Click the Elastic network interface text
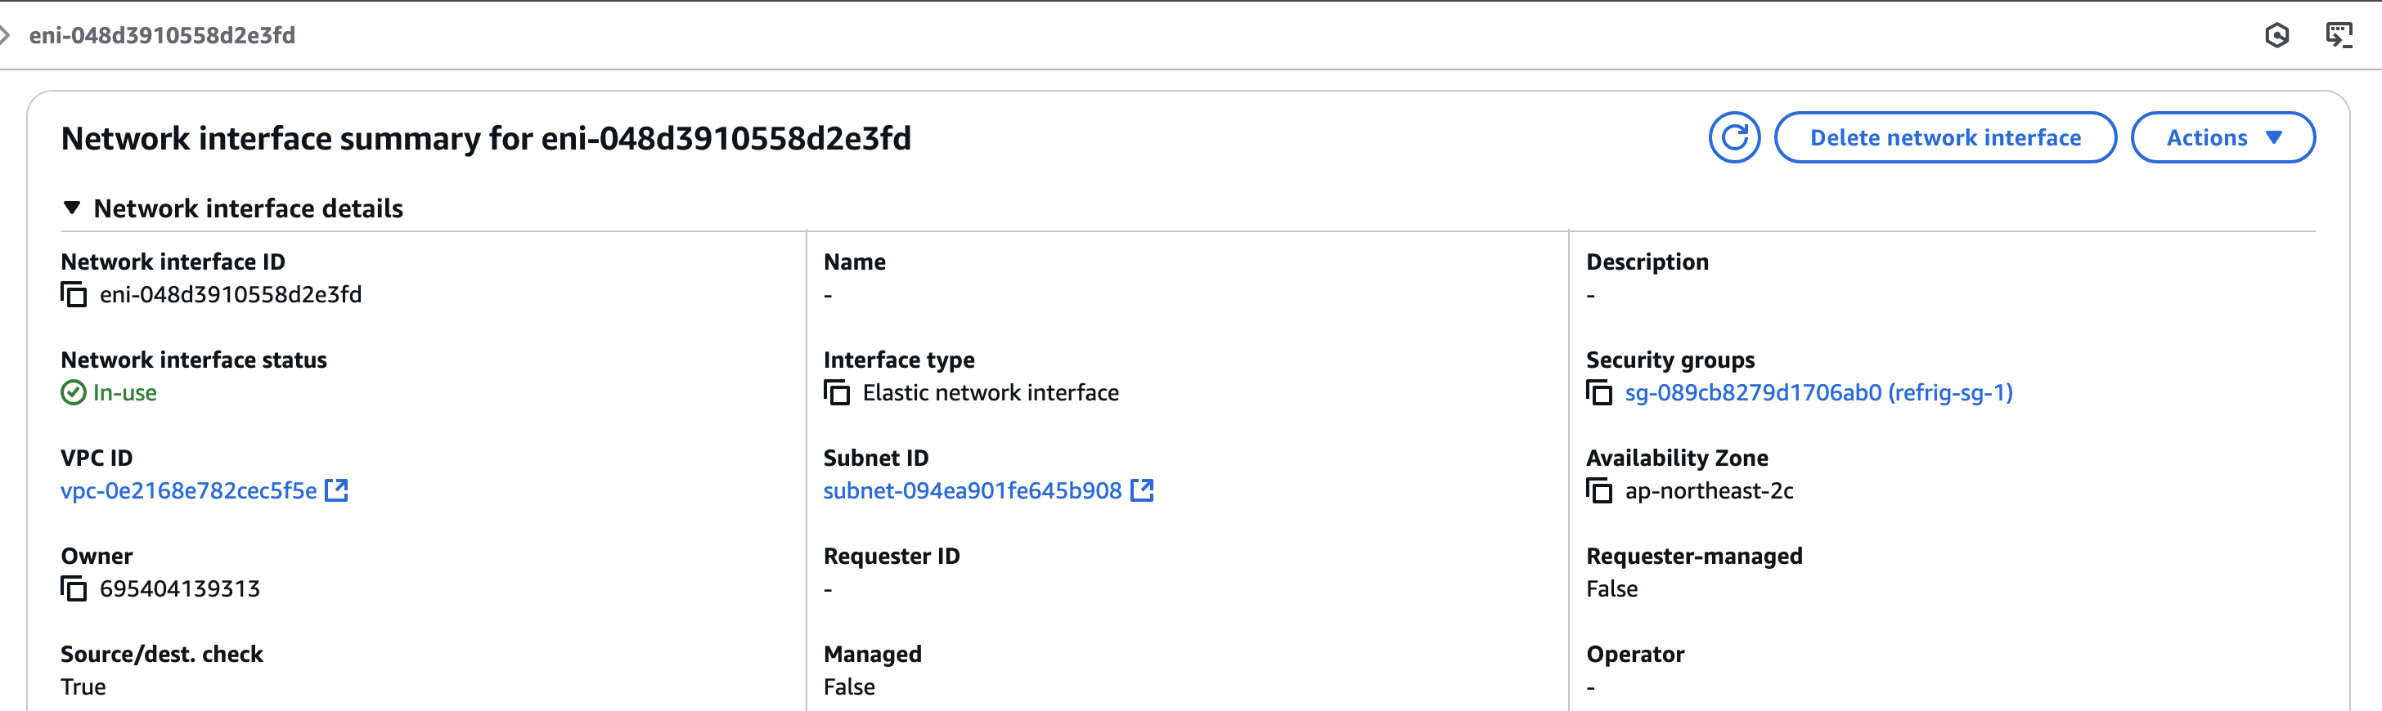 (x=991, y=392)
